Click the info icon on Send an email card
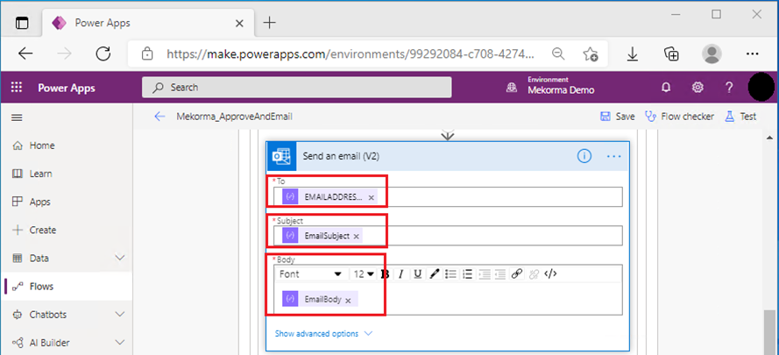The image size is (779, 355). [x=584, y=156]
